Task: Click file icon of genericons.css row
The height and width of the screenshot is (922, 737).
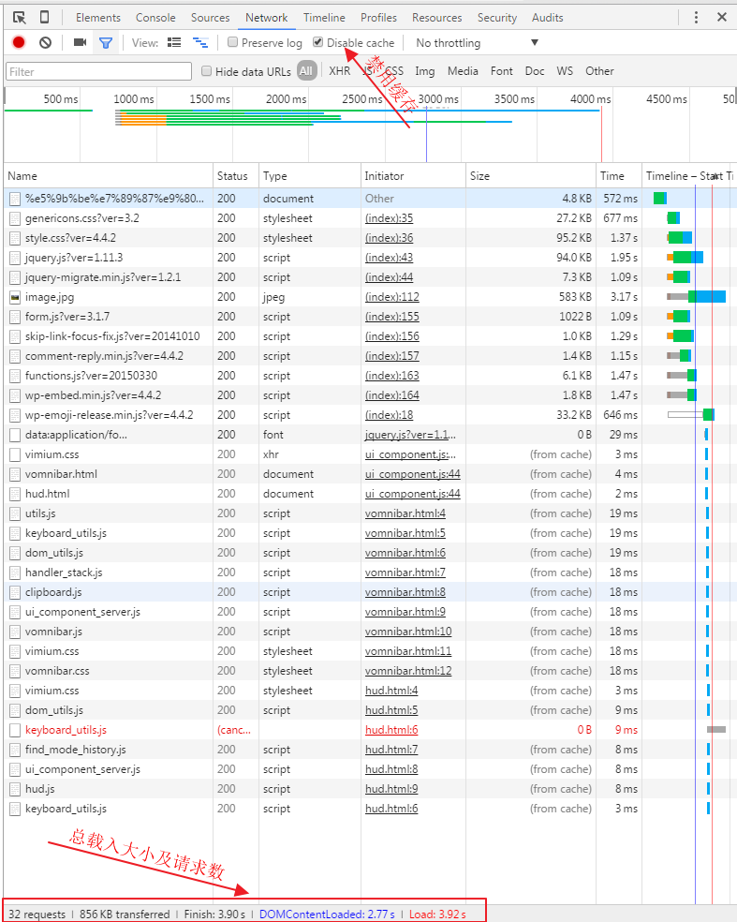Action: point(15,218)
